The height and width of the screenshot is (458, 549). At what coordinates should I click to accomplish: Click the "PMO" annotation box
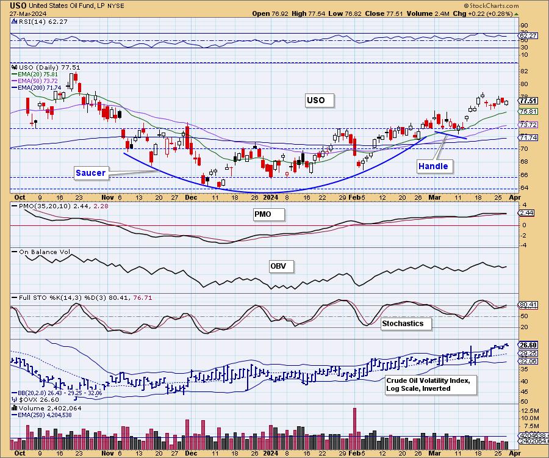268,214
